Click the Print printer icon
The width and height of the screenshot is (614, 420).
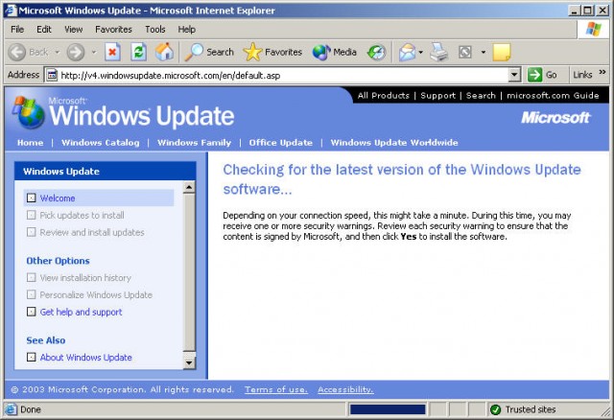click(439, 52)
